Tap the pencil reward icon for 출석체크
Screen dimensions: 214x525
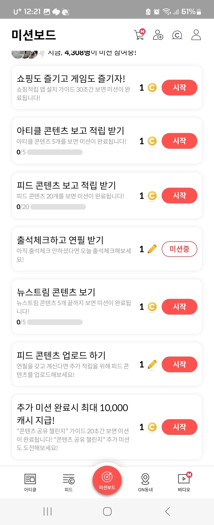point(152,249)
